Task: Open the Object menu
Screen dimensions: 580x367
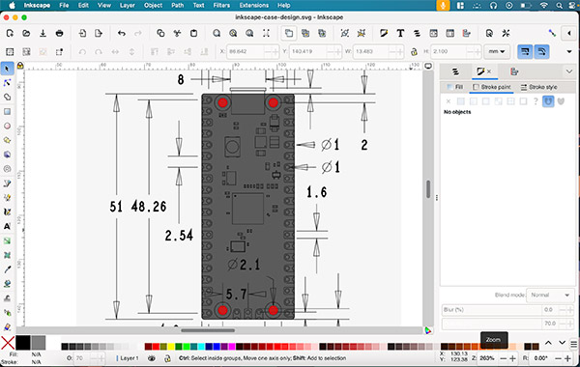Action: [153, 5]
